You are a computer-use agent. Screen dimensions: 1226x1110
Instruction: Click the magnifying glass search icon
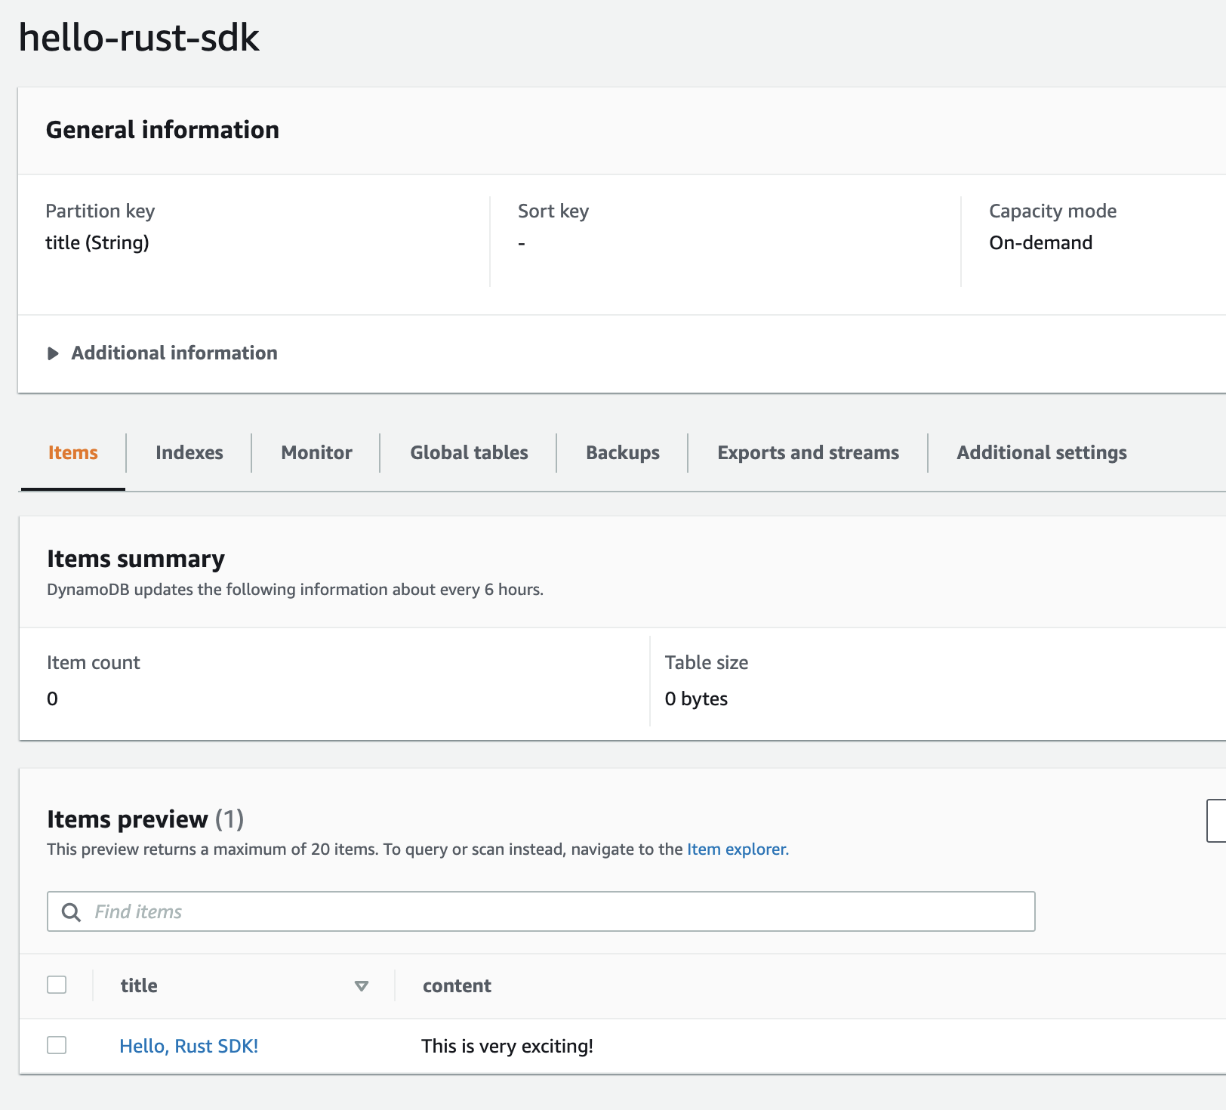pos(72,912)
